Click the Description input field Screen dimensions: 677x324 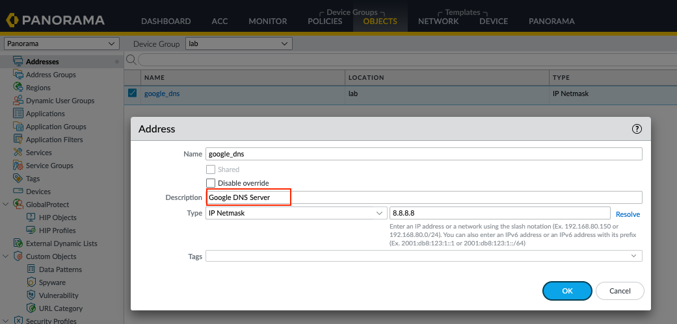point(424,197)
